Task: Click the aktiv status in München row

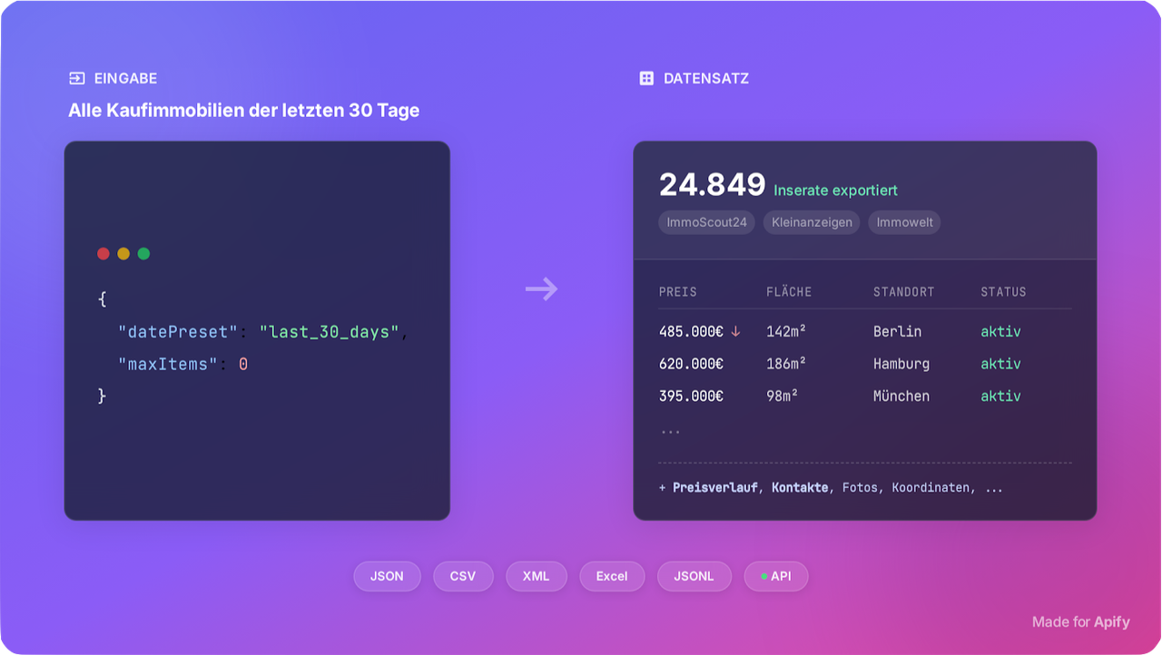Action: [1000, 396]
